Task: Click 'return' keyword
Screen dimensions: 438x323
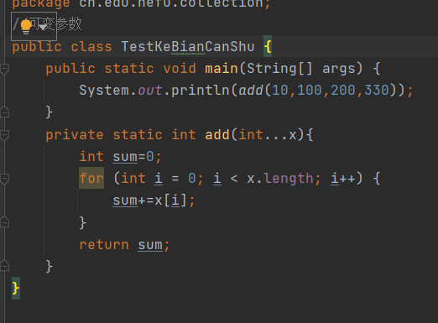Action: click(x=104, y=245)
